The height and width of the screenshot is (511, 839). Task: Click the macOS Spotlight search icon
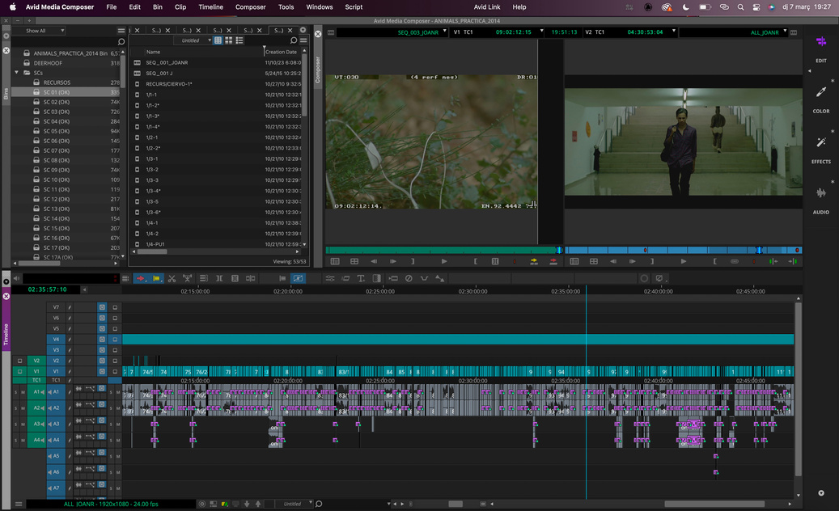(x=740, y=7)
